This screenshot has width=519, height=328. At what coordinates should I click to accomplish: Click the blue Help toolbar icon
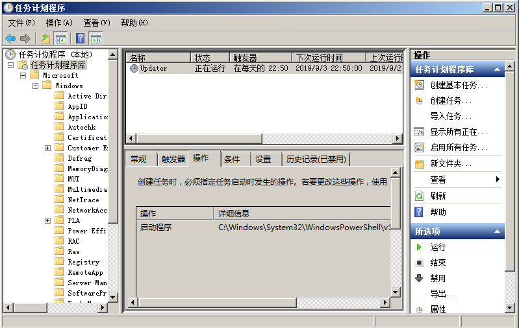click(80, 38)
